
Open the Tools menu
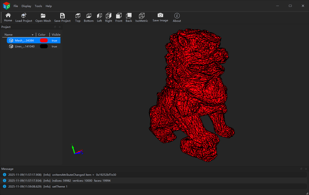point(38,6)
